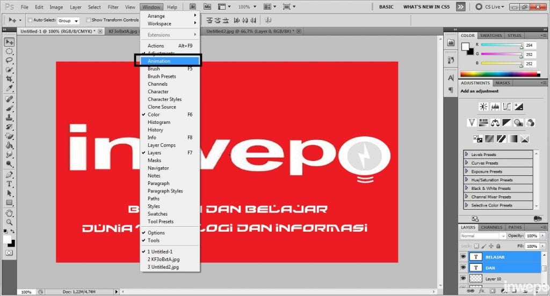Open the CS Live button
The width and height of the screenshot is (550, 296).
coord(490,6)
